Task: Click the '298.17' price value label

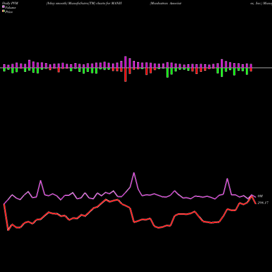Action: click(263, 203)
